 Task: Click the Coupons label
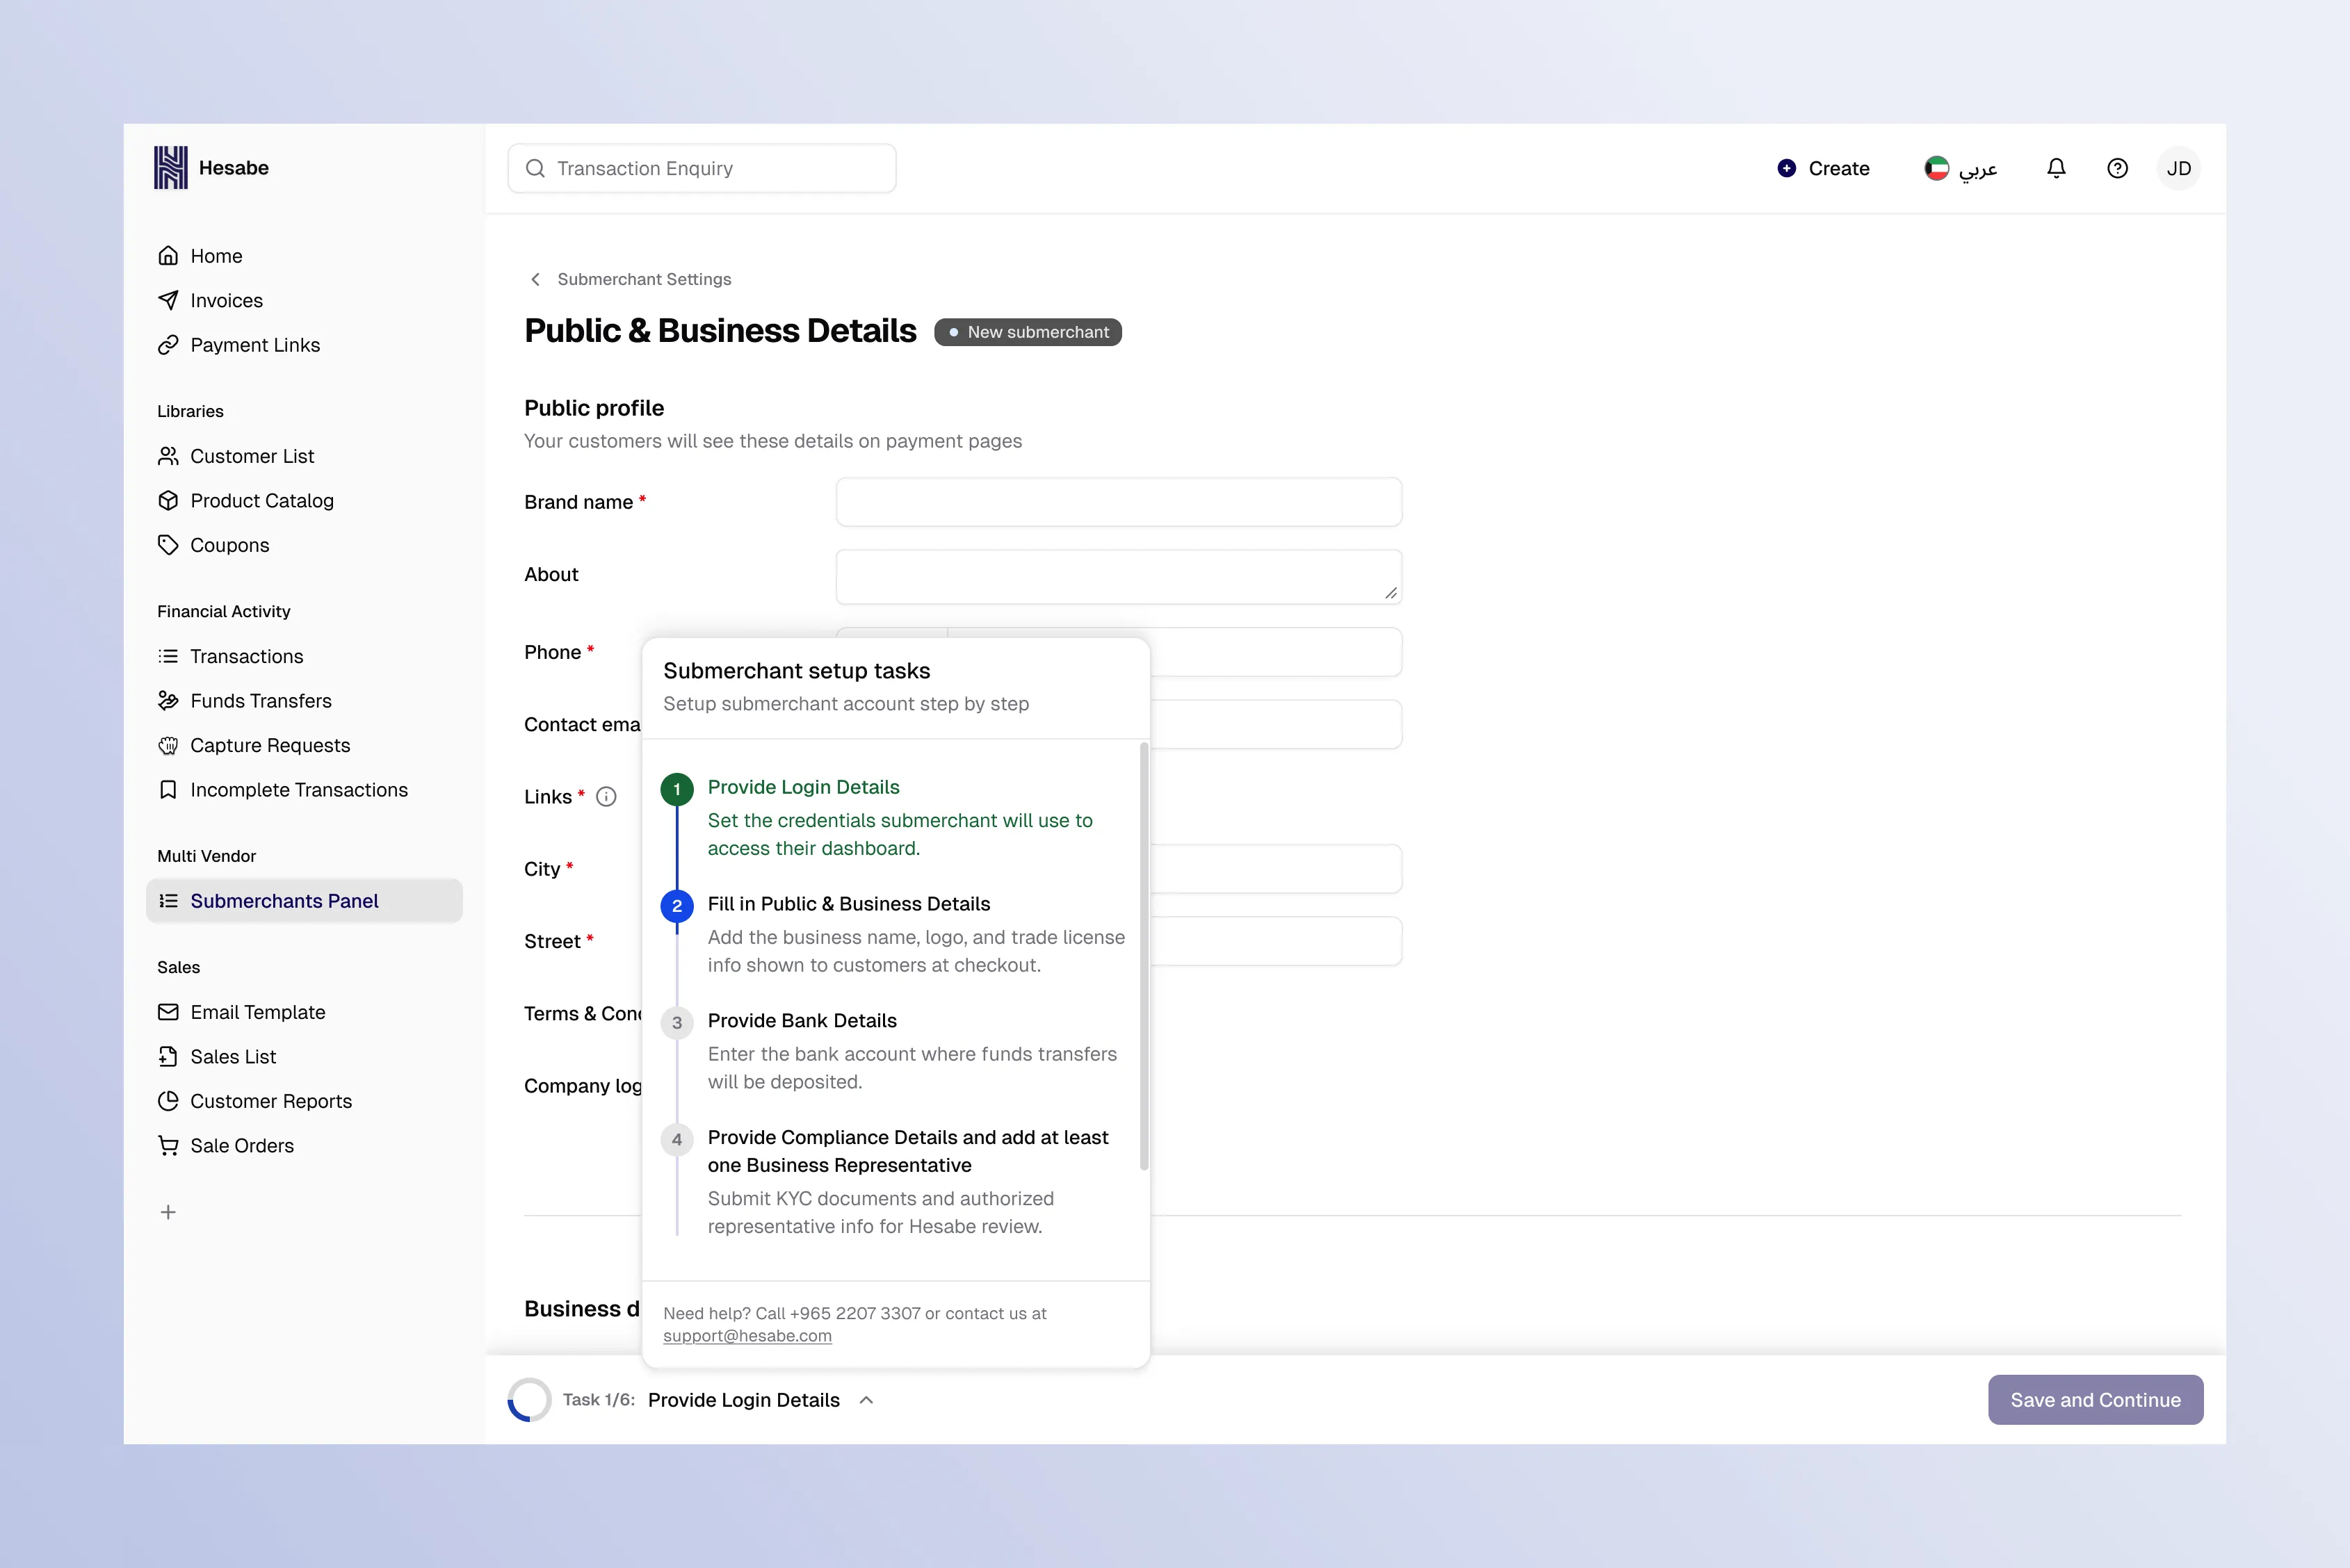click(230, 545)
